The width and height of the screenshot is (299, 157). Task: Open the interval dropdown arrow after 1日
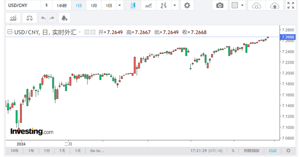pyautogui.click(x=120, y=5)
